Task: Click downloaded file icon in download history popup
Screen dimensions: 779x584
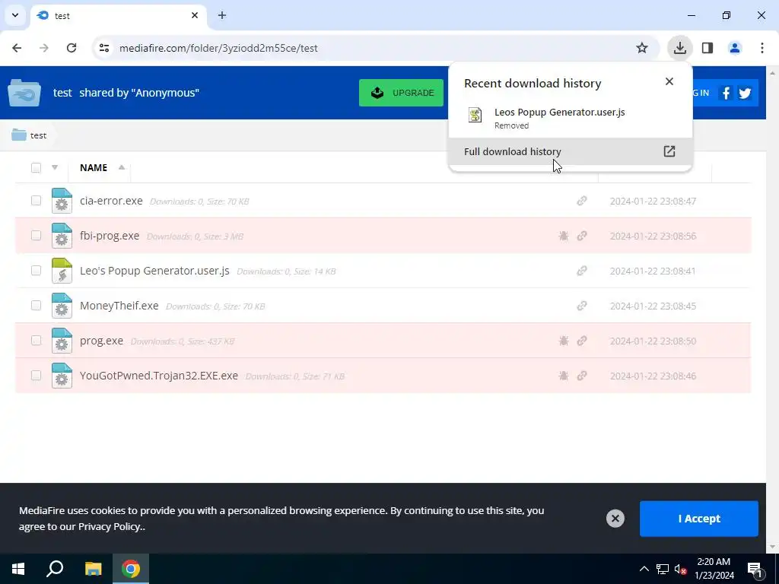Action: pos(475,116)
